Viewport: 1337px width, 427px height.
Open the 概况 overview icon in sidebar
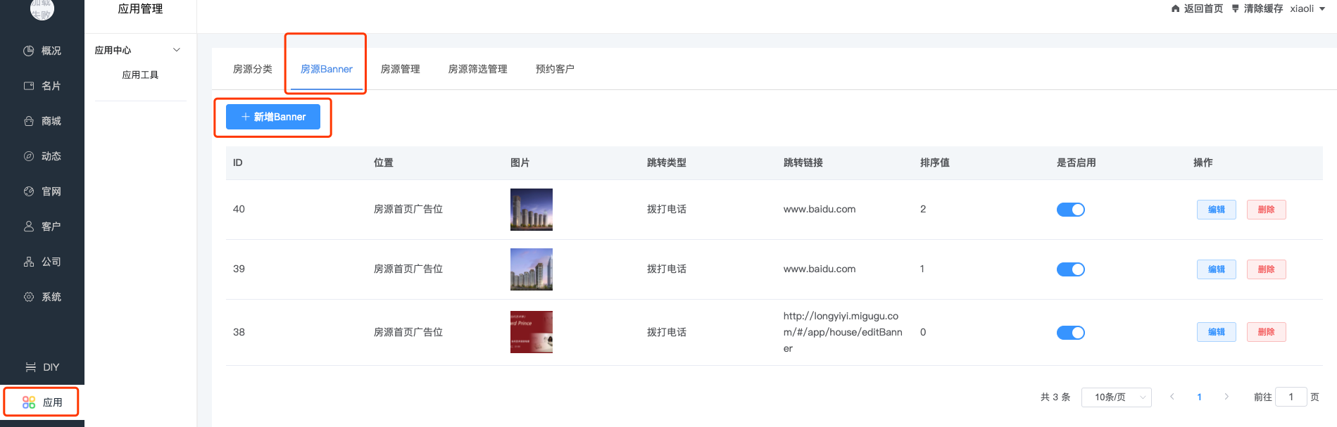tap(29, 51)
